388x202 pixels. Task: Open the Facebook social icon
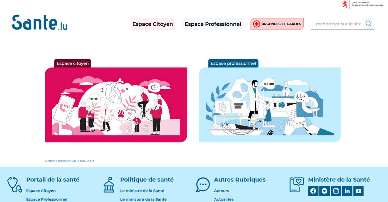[x=313, y=191]
